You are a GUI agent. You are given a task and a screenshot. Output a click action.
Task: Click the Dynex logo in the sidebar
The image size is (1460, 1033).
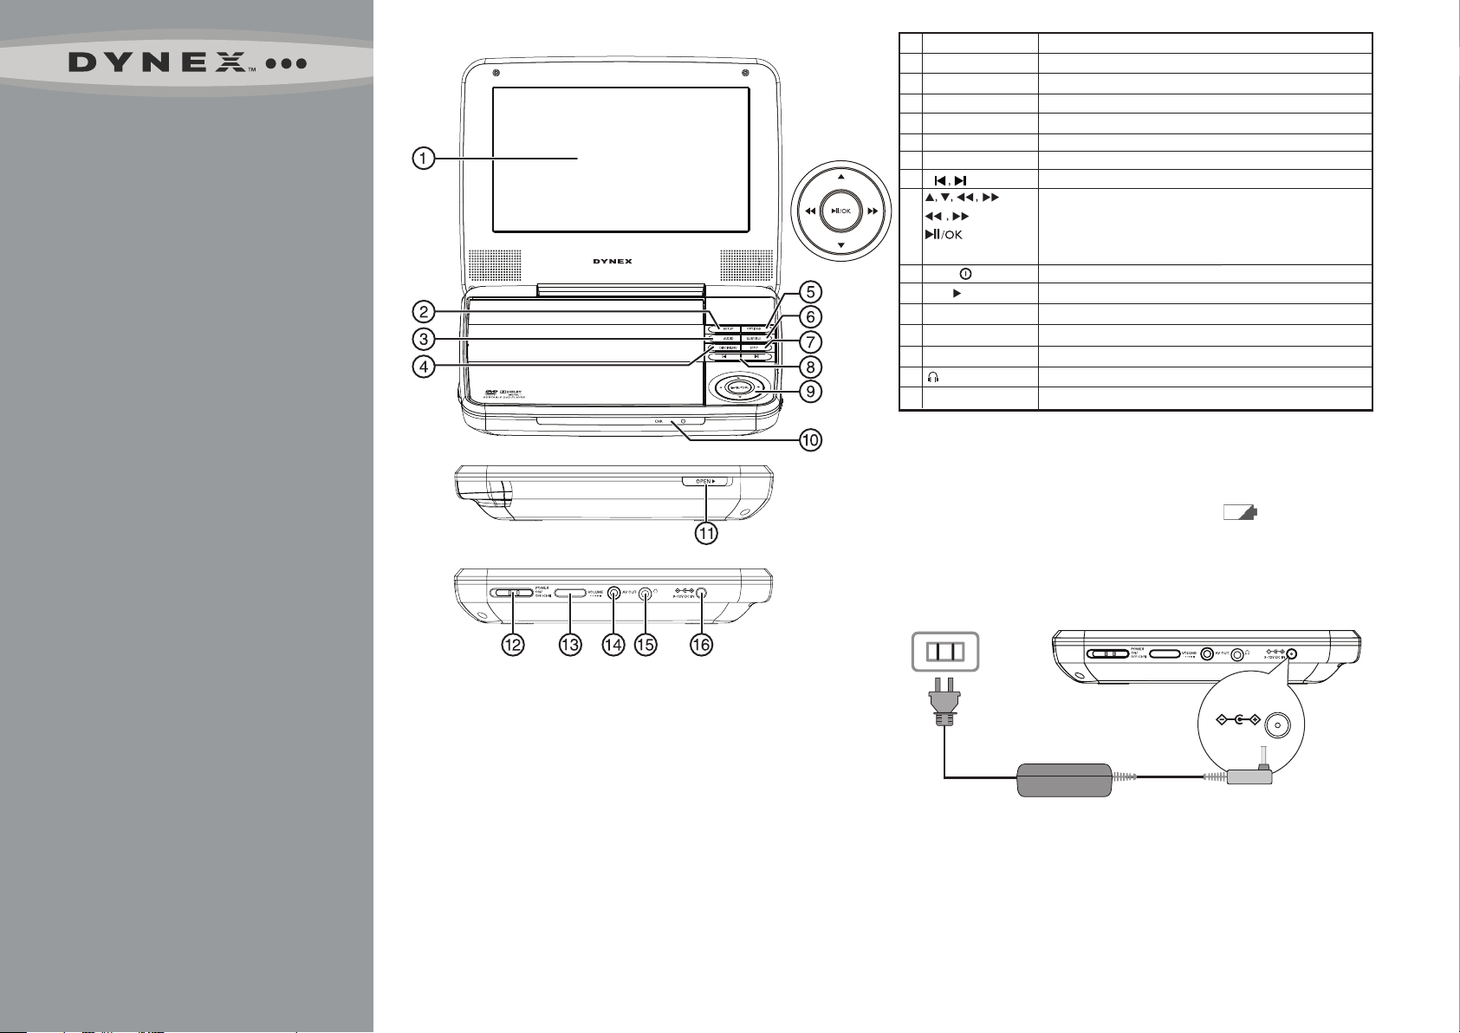coord(186,64)
